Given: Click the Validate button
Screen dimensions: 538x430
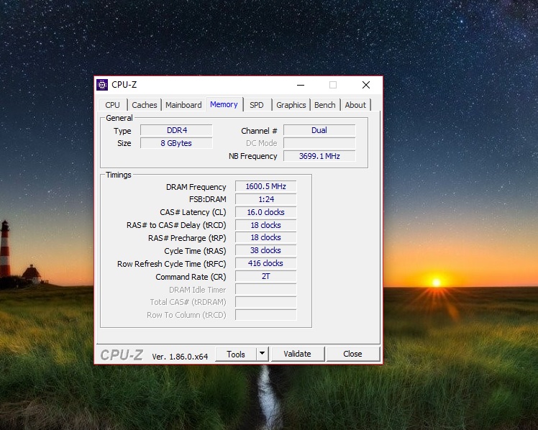Looking at the screenshot, I should (298, 354).
